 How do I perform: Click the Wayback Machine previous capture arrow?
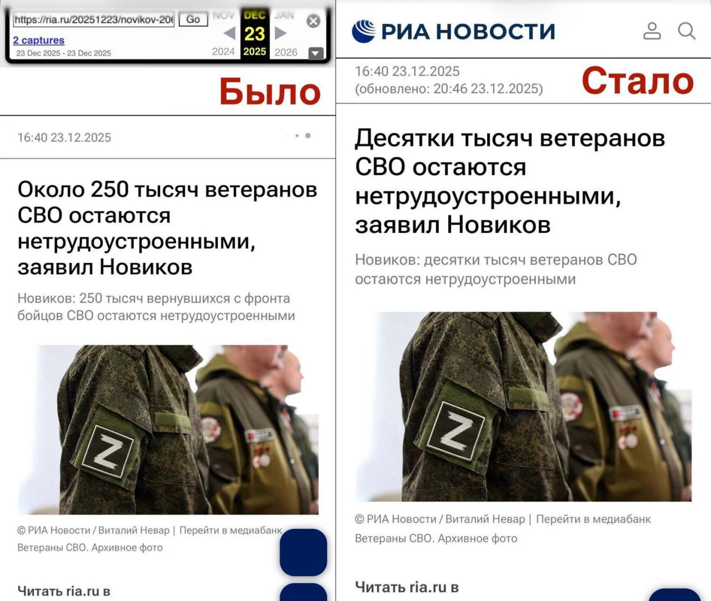(229, 33)
